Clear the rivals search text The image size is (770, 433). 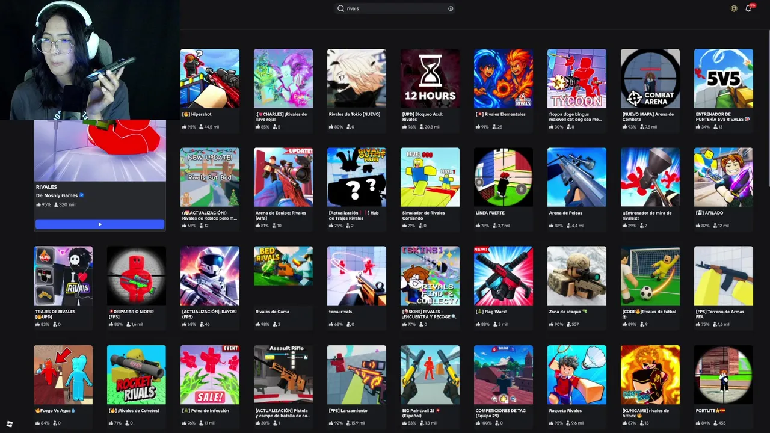tap(451, 8)
